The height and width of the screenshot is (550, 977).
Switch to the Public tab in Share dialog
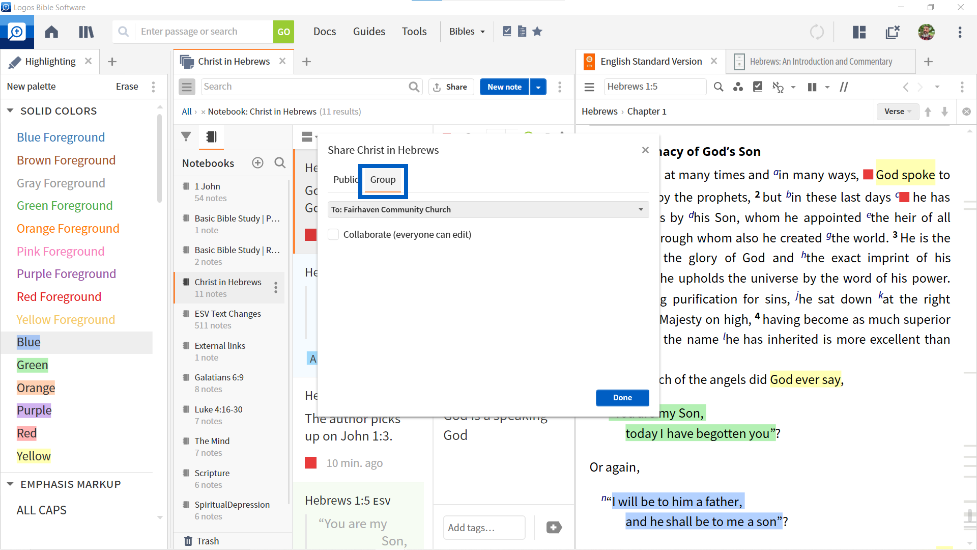346,180
